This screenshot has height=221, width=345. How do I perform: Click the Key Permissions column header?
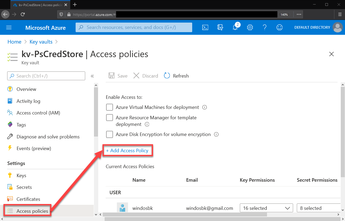[257, 180]
